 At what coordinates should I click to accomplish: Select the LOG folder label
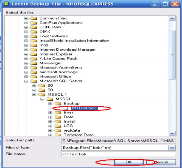(x=68, y=126)
